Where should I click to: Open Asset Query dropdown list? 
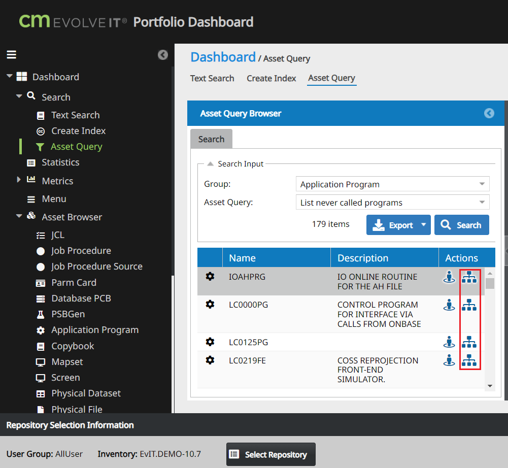(392, 202)
